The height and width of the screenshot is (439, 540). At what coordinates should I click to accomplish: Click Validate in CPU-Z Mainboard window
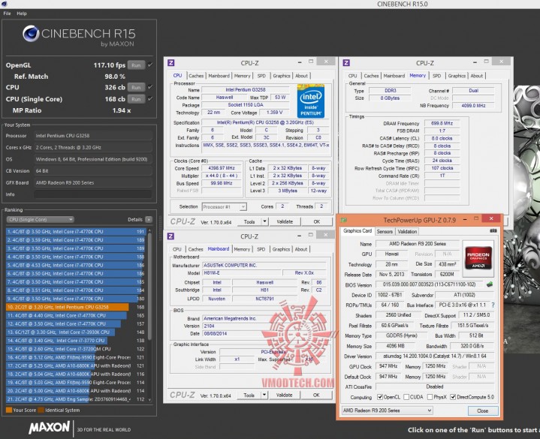click(x=284, y=395)
